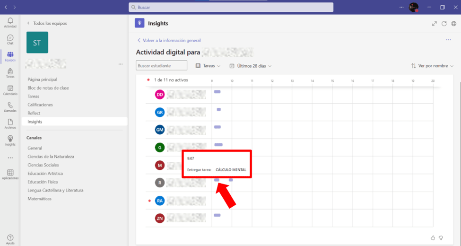
Task: Open the team Tareas page
Action: click(33, 96)
